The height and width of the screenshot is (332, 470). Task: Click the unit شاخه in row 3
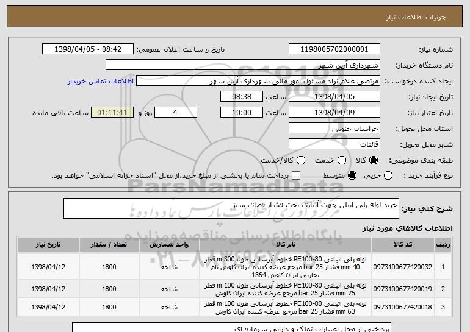pos(169,307)
